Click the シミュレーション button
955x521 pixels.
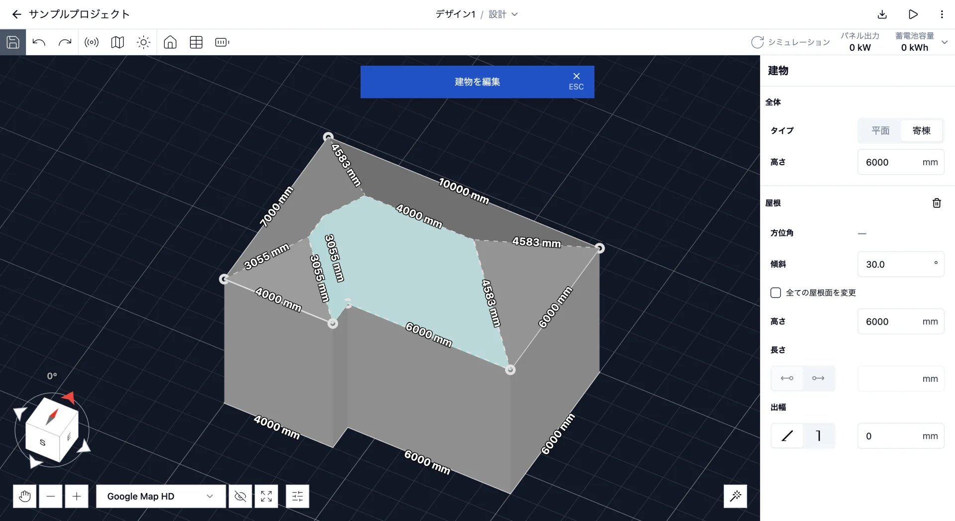[790, 42]
